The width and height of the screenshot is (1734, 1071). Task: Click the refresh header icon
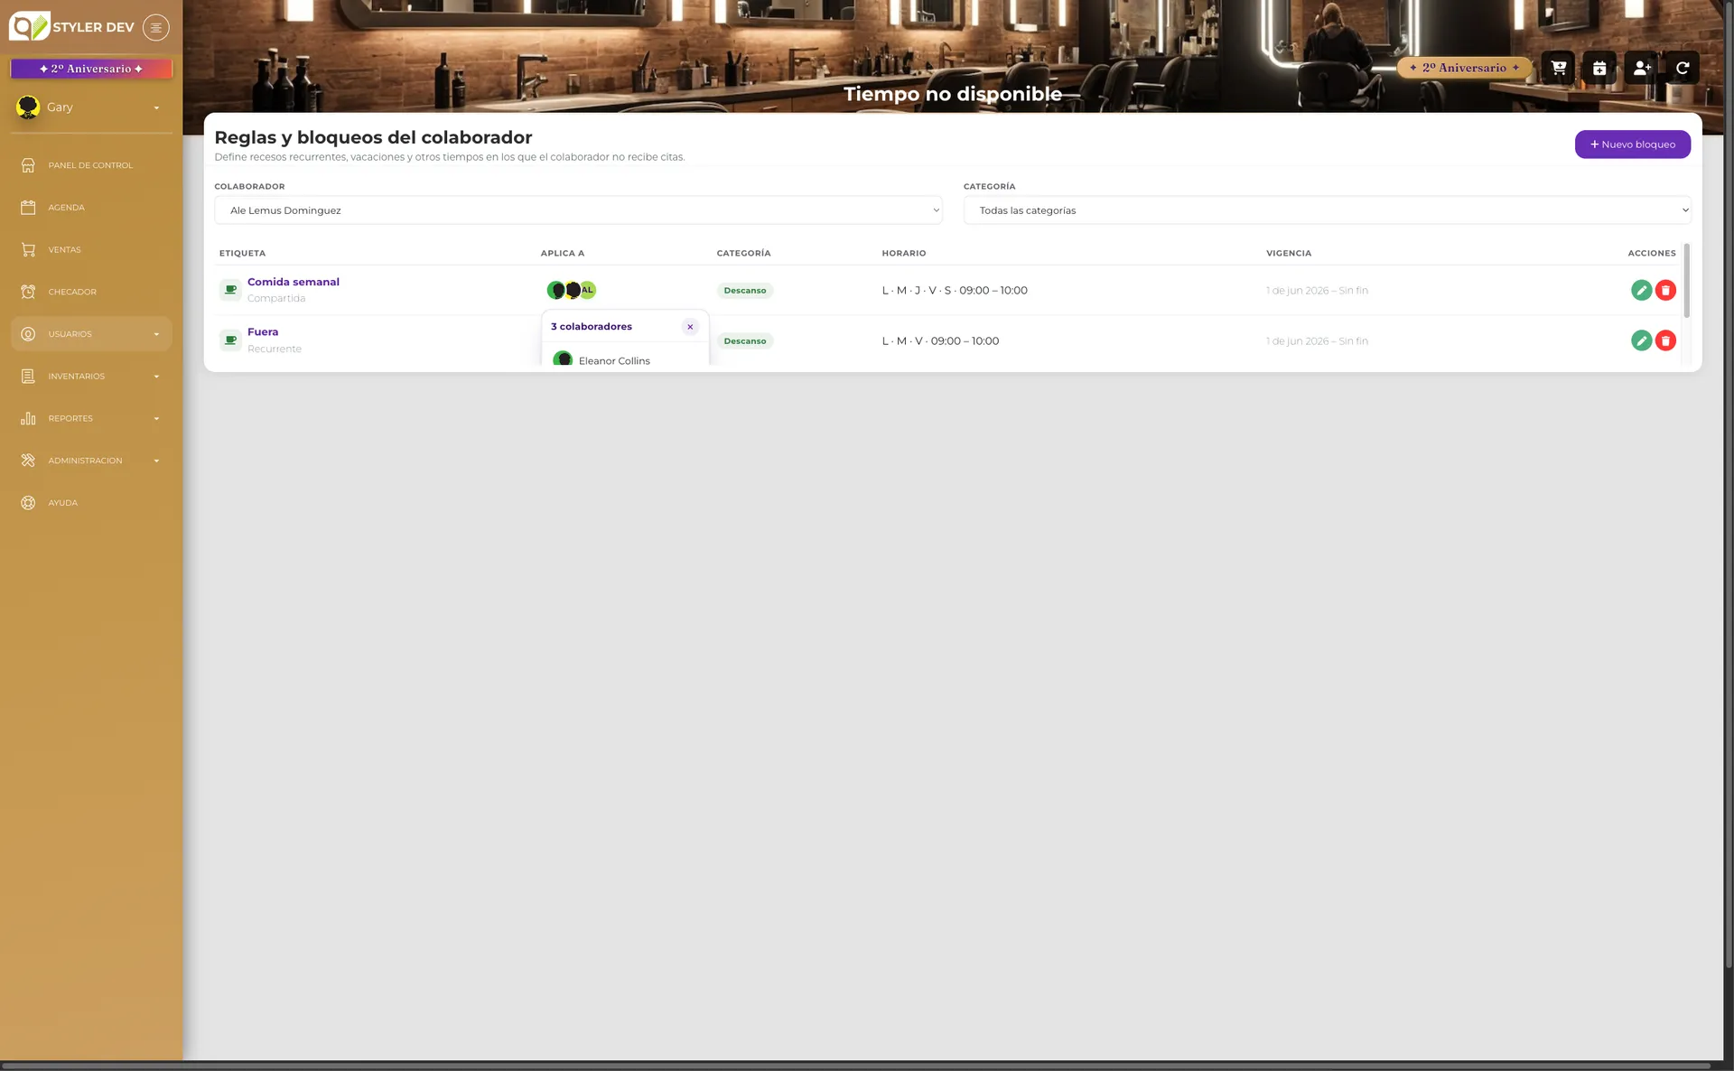pos(1683,68)
